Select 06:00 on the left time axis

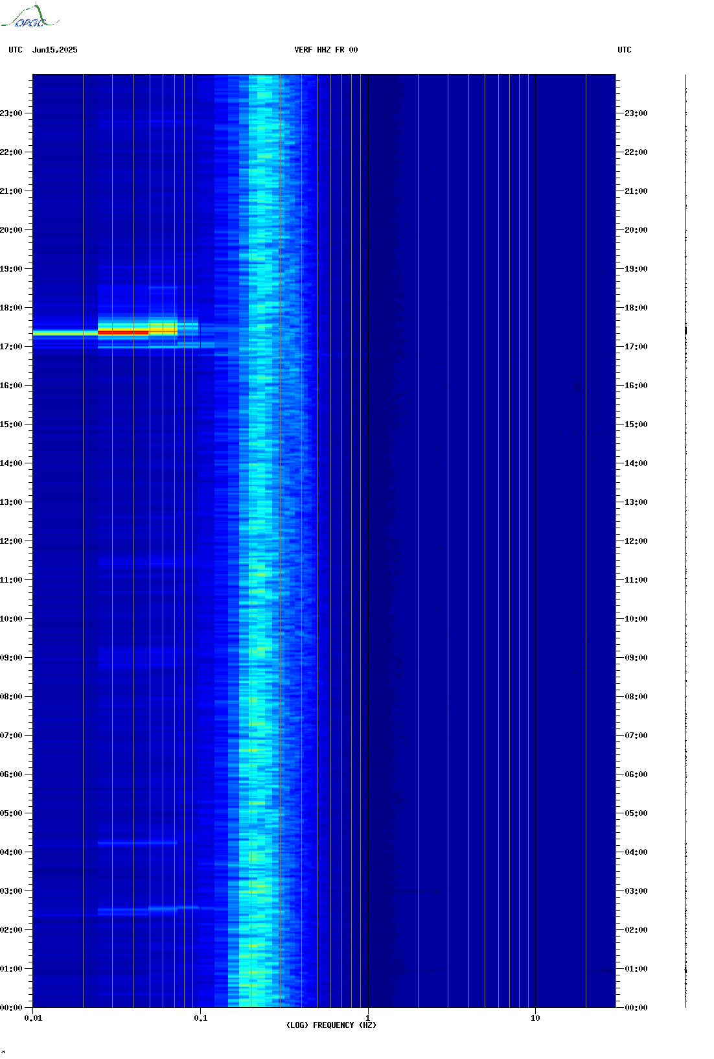coord(11,774)
